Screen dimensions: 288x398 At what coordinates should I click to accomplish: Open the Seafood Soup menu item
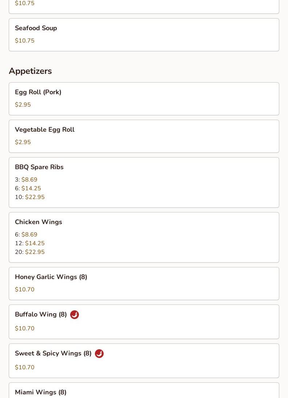[x=144, y=35]
